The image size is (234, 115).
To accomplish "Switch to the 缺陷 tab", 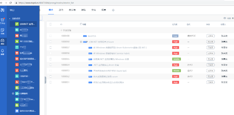I will [x=83, y=10].
